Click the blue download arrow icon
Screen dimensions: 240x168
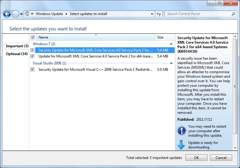tap(181, 145)
